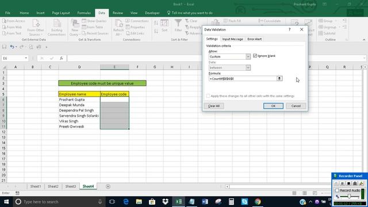Click the From Text icon
The image size is (368, 207).
tap(4, 33)
